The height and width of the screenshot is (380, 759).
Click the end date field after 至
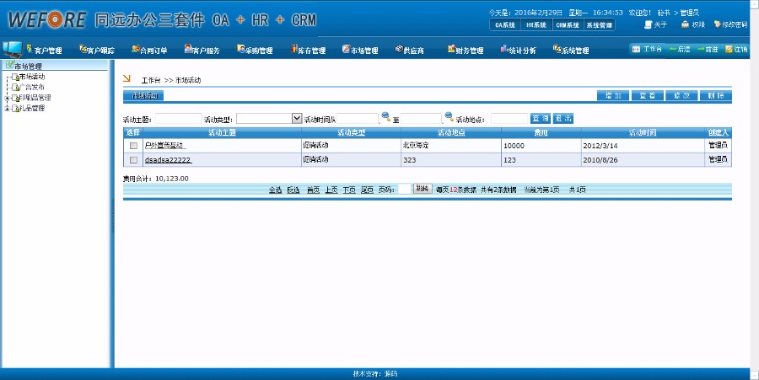point(421,119)
